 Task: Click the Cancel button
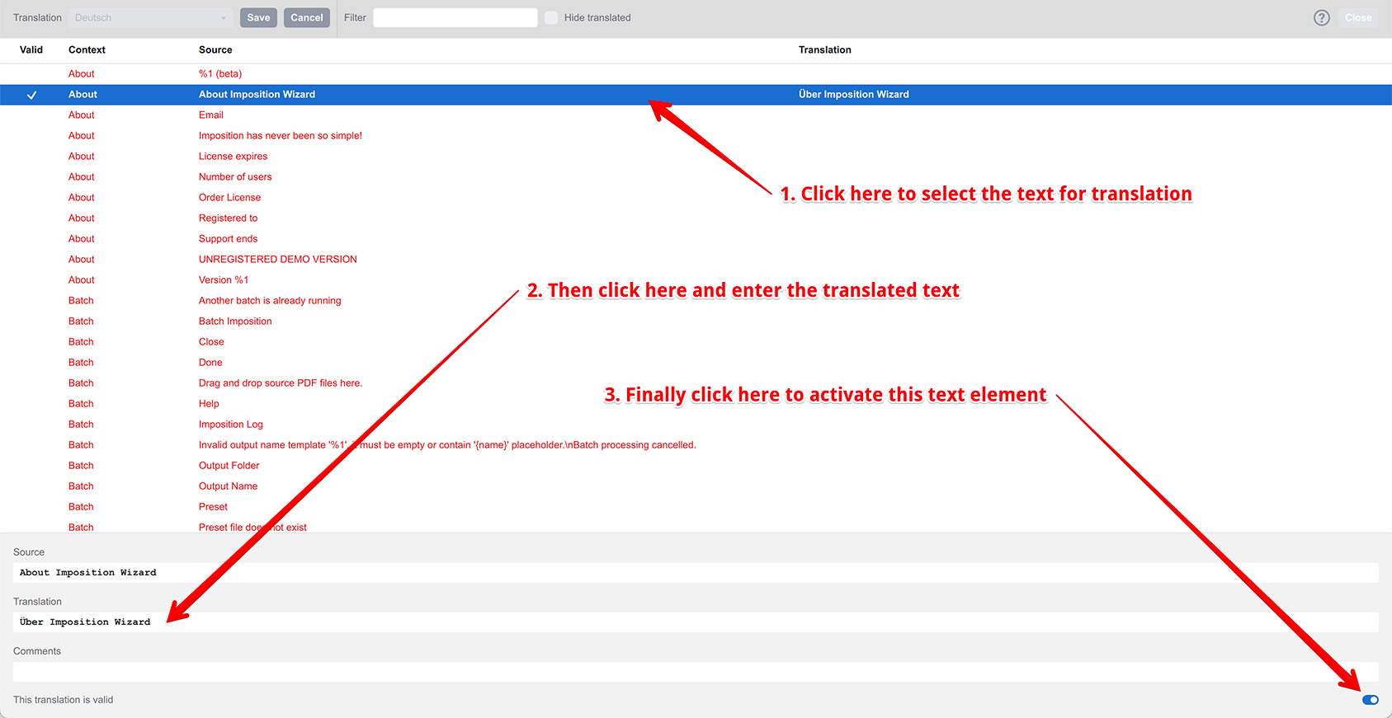click(307, 17)
